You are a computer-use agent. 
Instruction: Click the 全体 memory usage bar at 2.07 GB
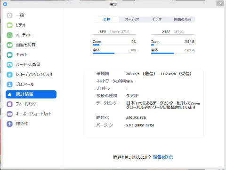(x=173, y=54)
